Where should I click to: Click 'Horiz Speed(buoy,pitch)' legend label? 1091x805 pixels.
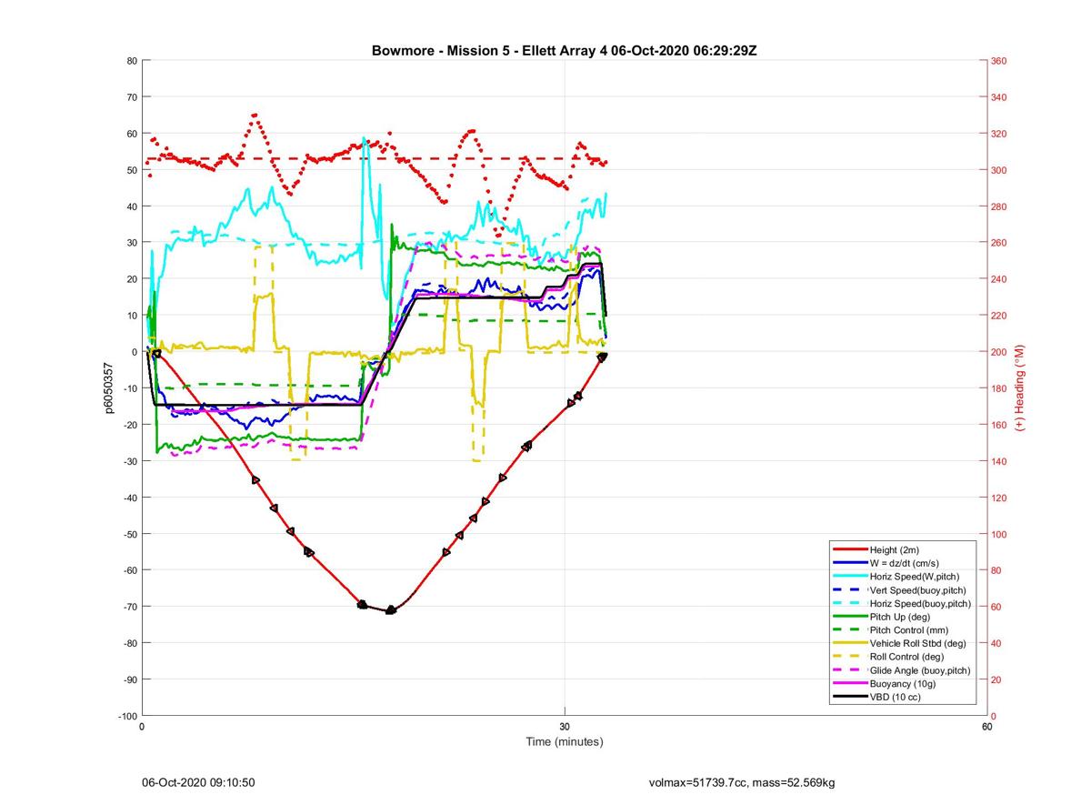click(920, 603)
